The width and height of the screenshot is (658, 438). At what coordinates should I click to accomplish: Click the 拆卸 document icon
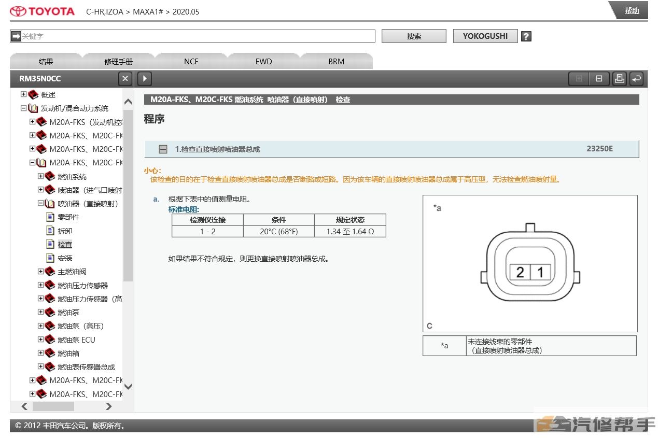[50, 230]
